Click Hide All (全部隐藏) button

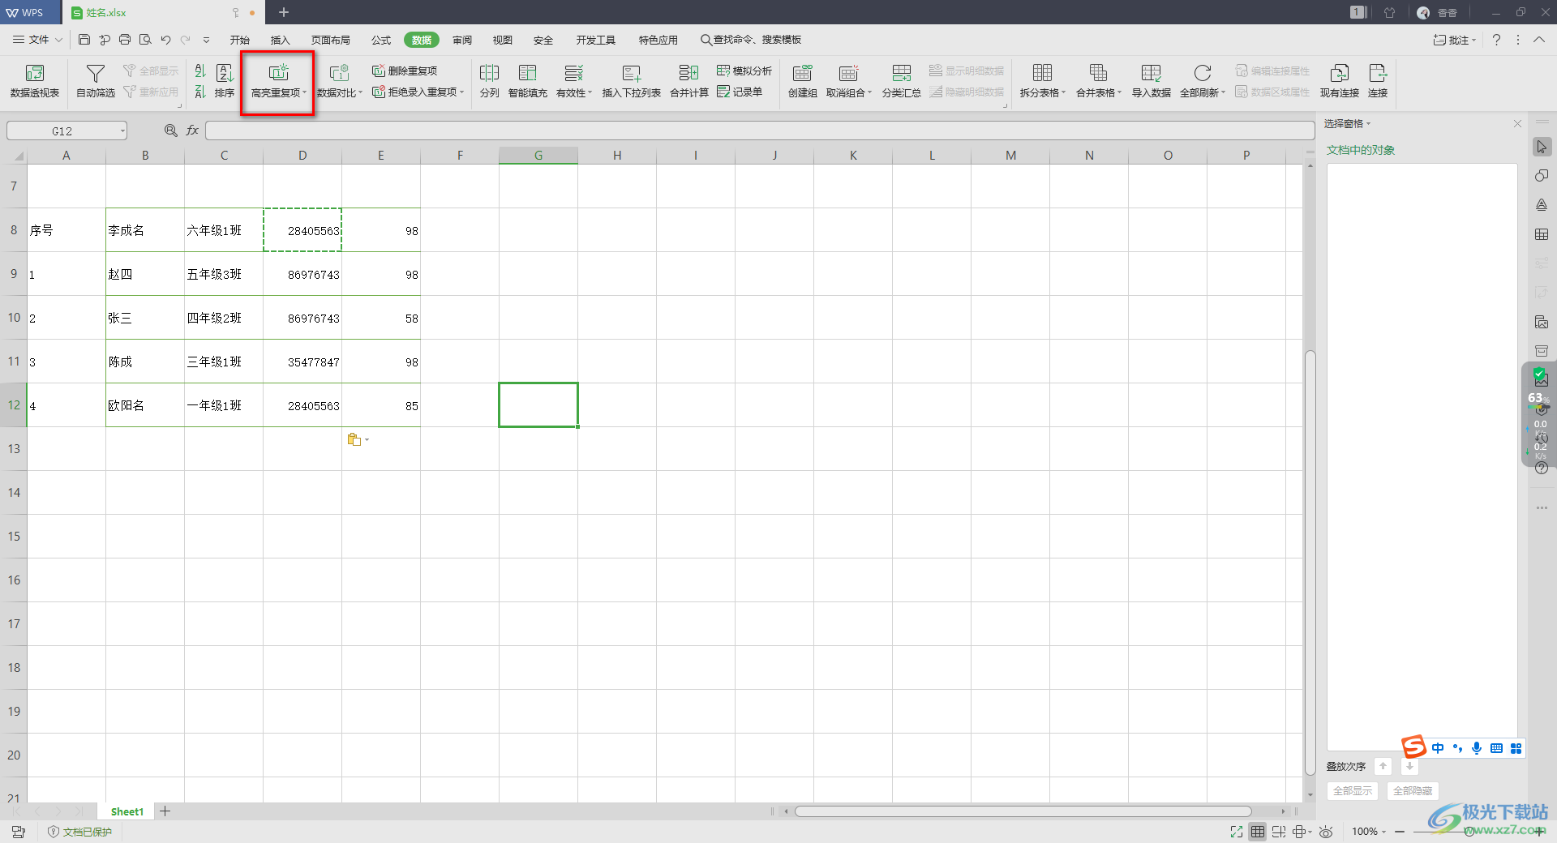tap(1413, 790)
